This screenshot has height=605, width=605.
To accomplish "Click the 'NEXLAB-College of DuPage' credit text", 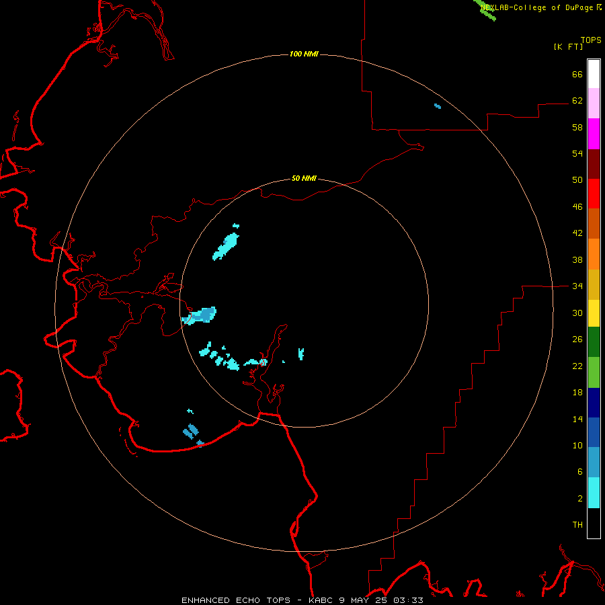I will (x=536, y=7).
